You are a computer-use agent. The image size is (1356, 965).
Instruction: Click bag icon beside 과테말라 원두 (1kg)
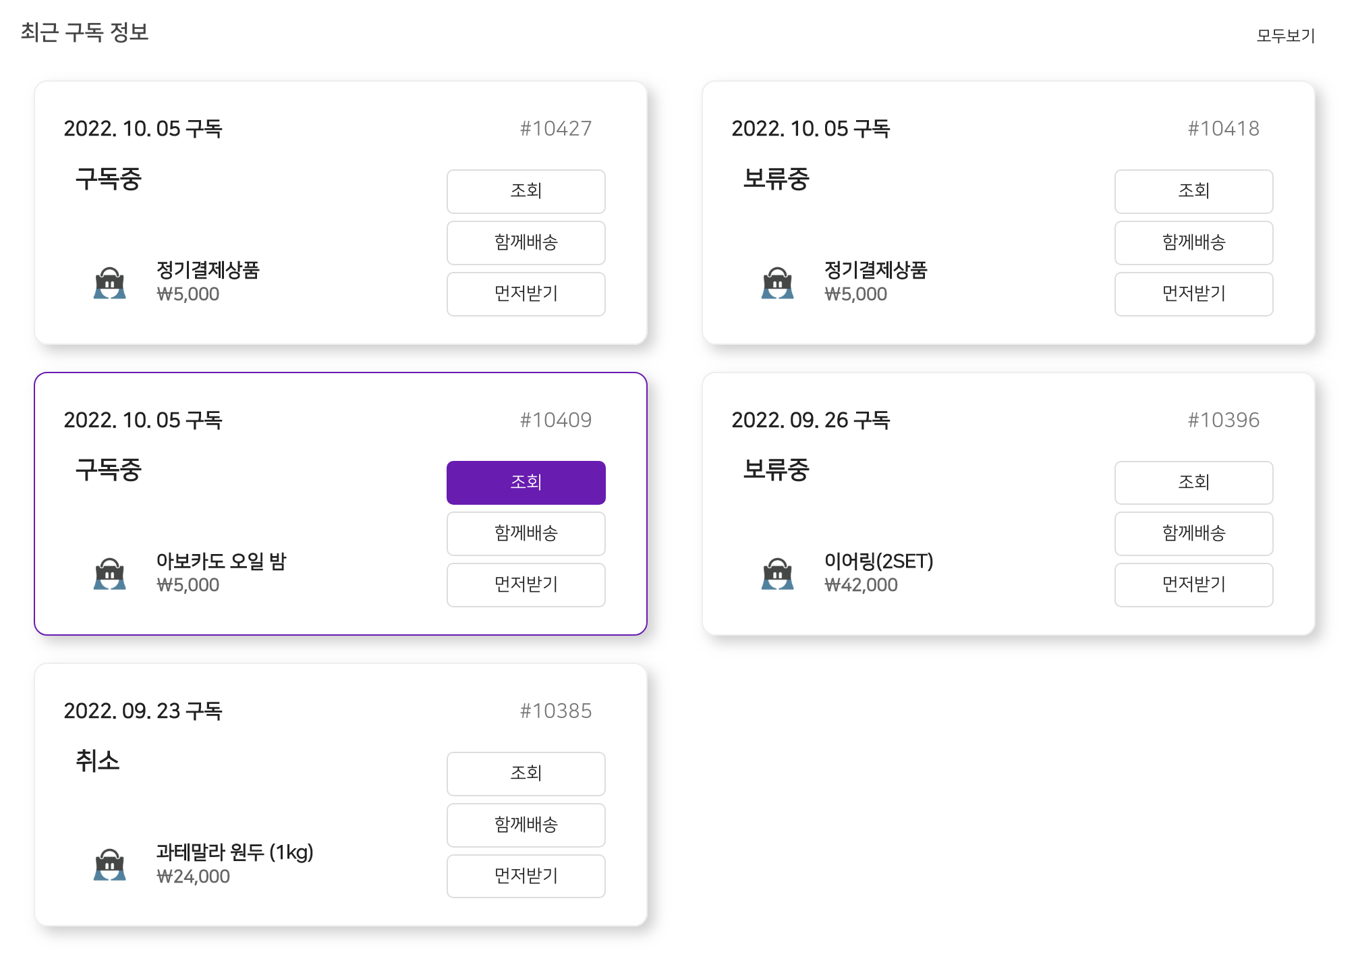(109, 864)
